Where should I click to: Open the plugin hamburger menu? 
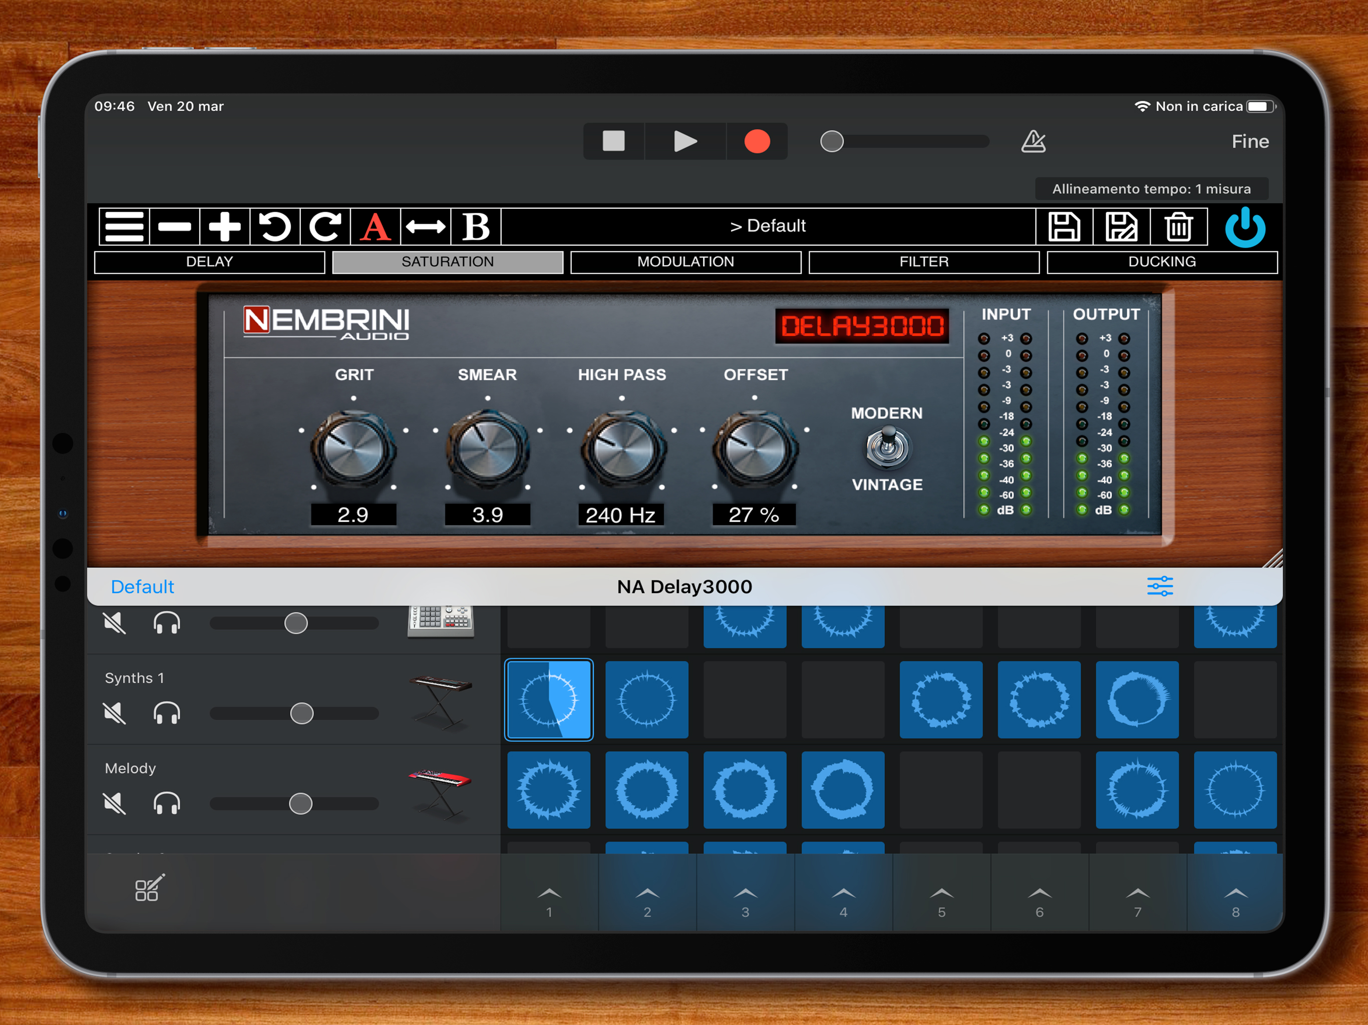[124, 226]
